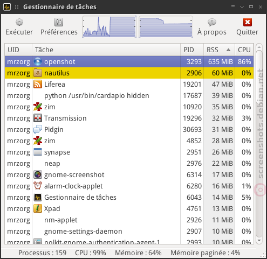Viewport: 267px width, 259px height.
Task: Click the Liferea RSS icon
Action: click(x=38, y=84)
